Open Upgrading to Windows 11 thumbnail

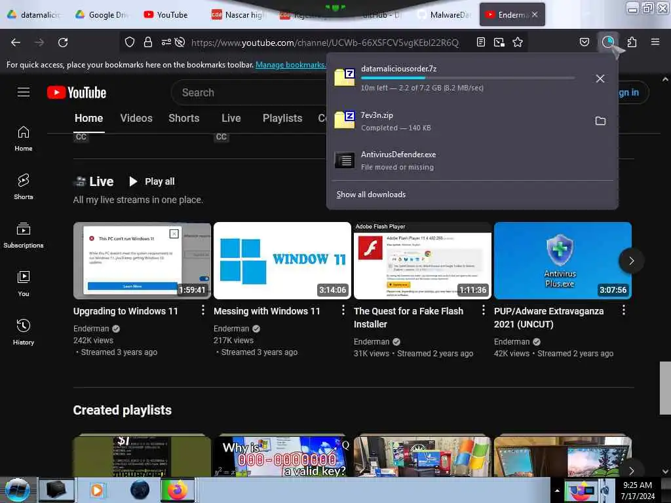(142, 261)
